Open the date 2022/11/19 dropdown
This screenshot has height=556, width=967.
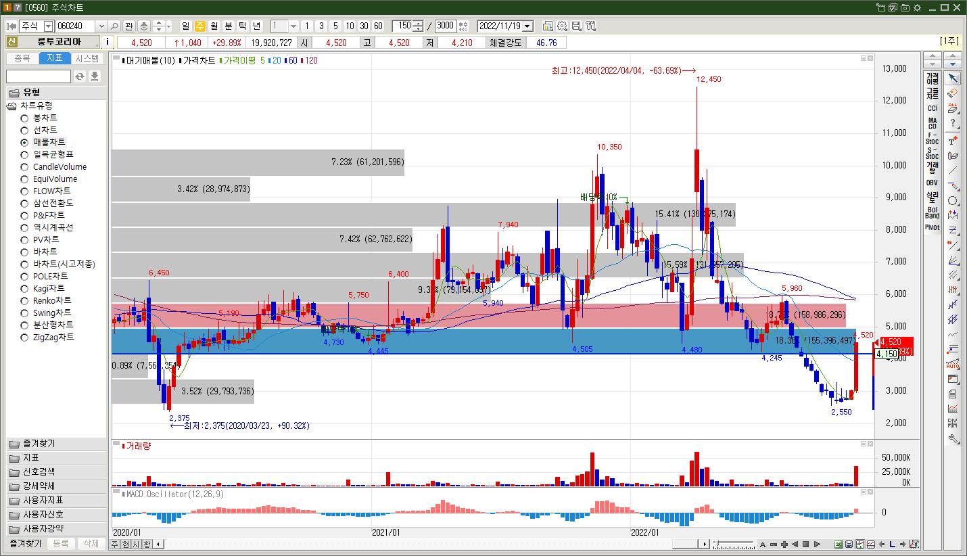point(527,26)
